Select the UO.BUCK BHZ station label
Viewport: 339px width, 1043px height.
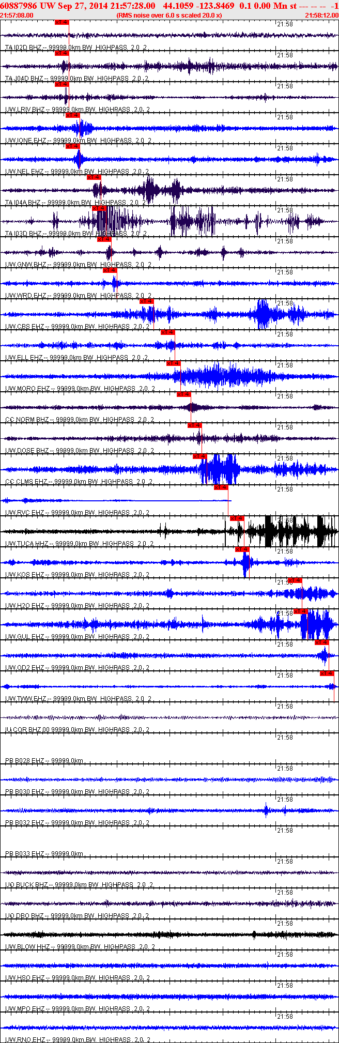26,885
